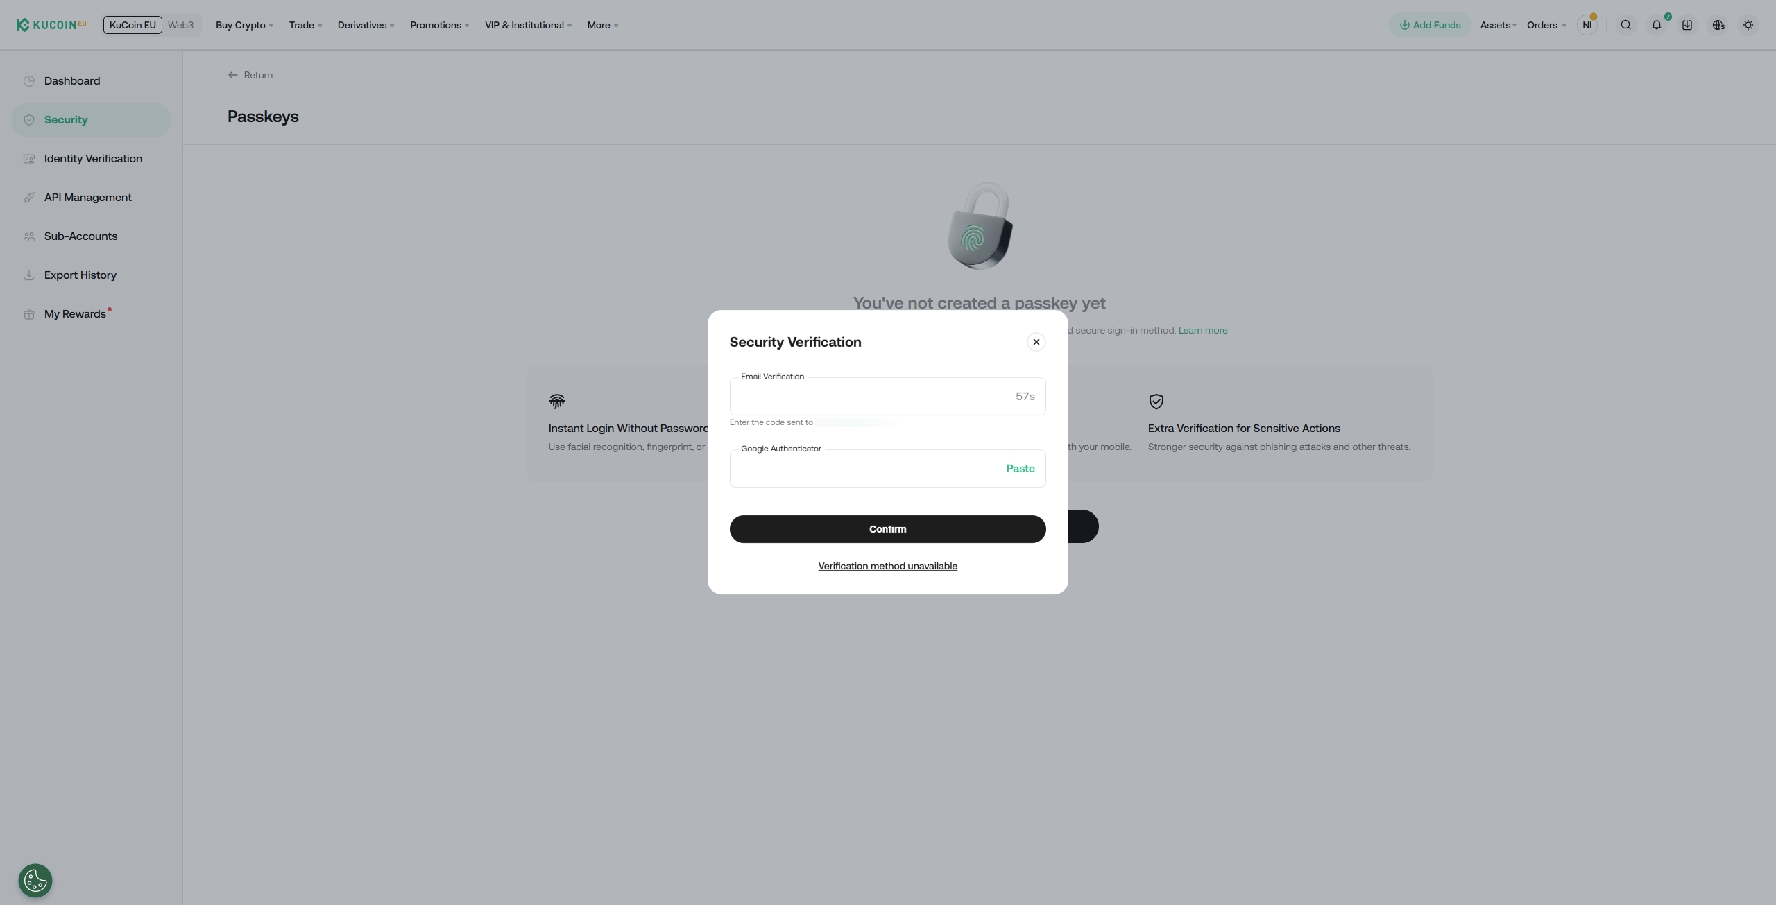Switch to Web3 mode
This screenshot has width=1776, height=905.
[180, 25]
